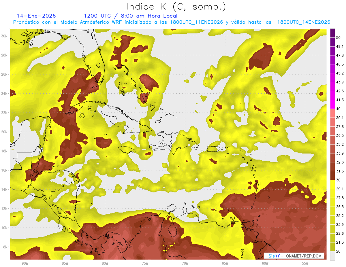Click the grey colorbar swatch below 20
The width and height of the screenshot is (346, 267).
click(332, 255)
